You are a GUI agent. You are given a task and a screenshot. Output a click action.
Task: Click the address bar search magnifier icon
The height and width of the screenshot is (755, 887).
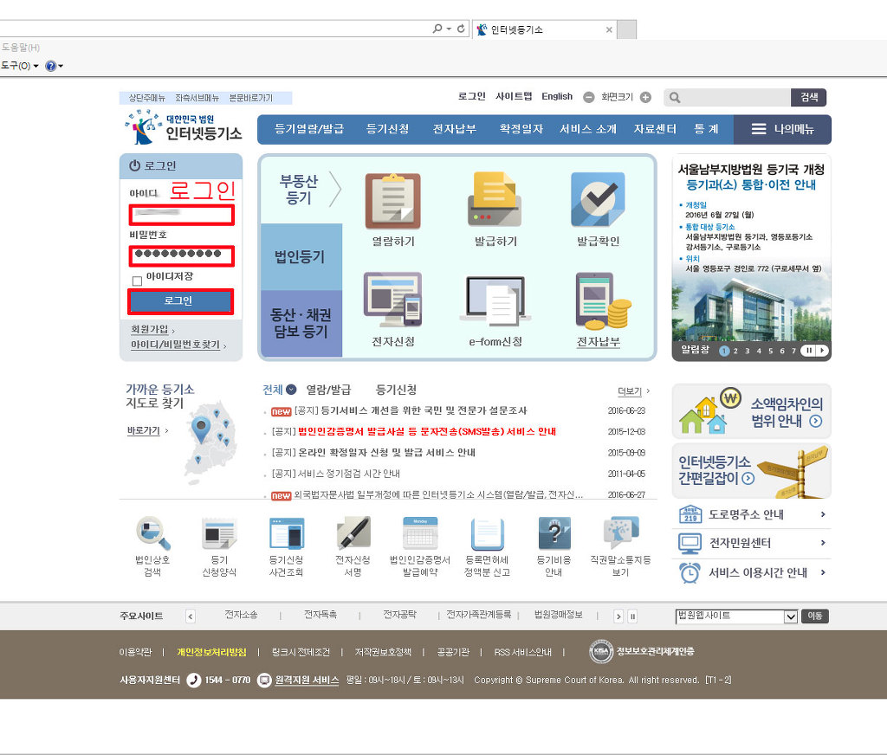click(437, 29)
